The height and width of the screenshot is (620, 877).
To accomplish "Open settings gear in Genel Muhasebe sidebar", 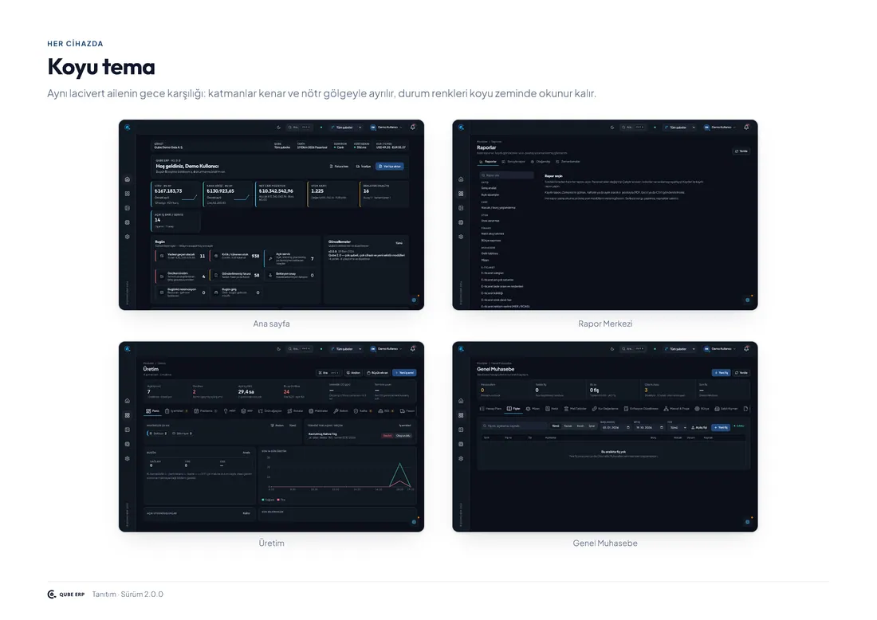I will 461,458.
